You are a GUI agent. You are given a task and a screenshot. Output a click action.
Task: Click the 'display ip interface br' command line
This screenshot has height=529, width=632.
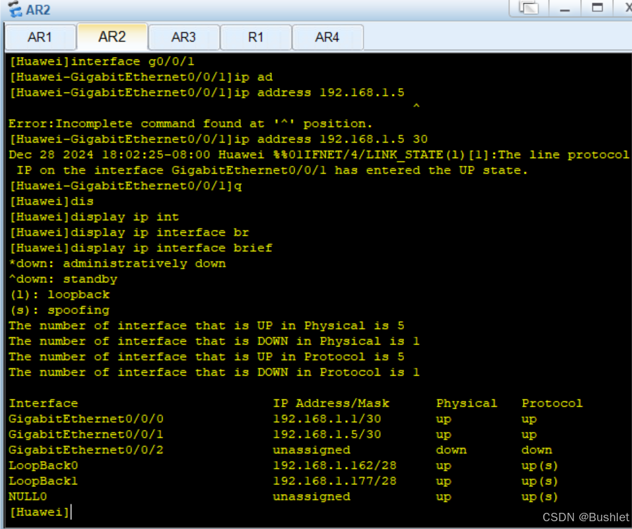[129, 232]
